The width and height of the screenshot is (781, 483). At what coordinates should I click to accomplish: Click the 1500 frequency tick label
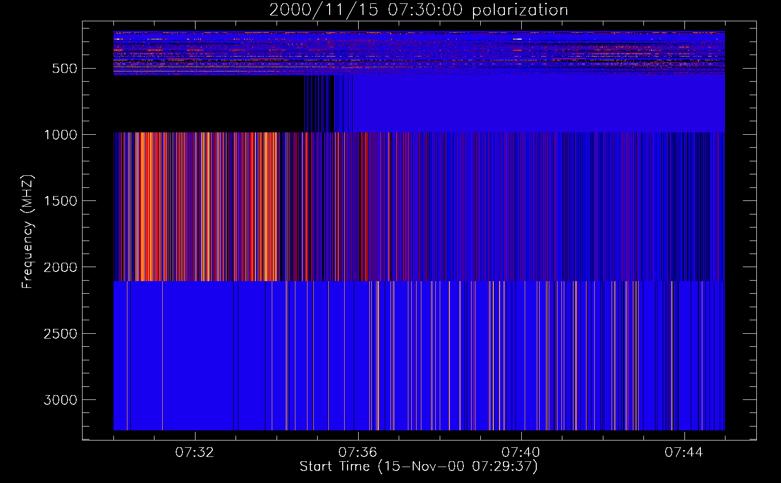[x=60, y=201]
